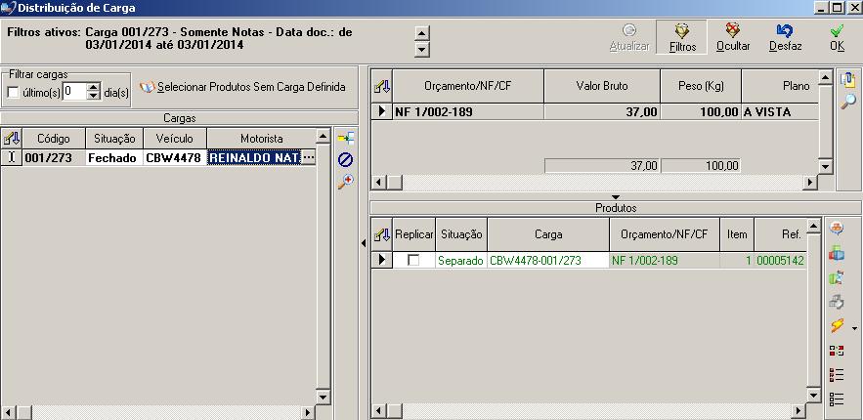Click the unchecked list icon in Produtos sidebar

click(837, 399)
